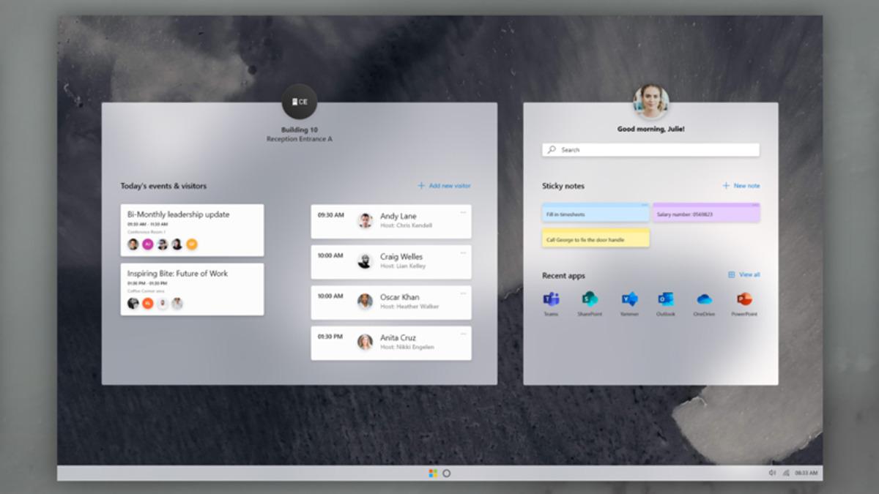Screen dimensions: 879x494
Task: Create a New note in Sticky notes
Action: [x=741, y=186]
